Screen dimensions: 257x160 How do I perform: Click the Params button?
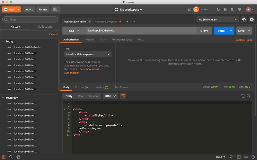coord(204,31)
